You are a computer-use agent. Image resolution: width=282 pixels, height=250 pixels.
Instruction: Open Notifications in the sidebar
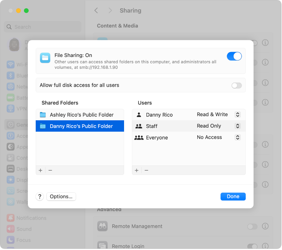point(26,218)
